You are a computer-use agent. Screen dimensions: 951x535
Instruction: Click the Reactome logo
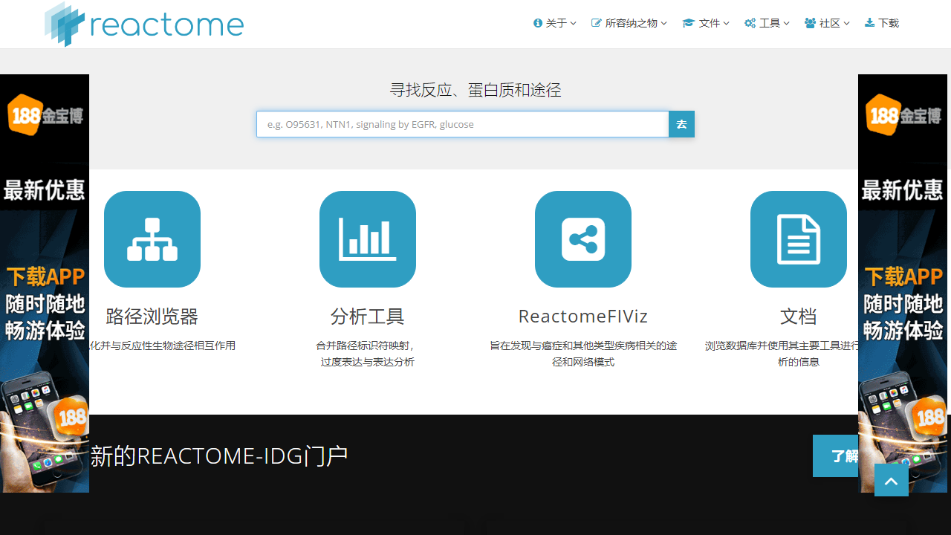tap(144, 24)
